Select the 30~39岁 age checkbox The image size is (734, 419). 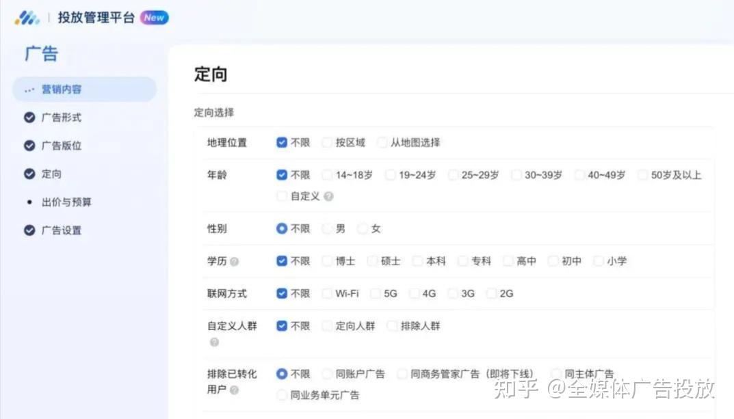pos(516,175)
